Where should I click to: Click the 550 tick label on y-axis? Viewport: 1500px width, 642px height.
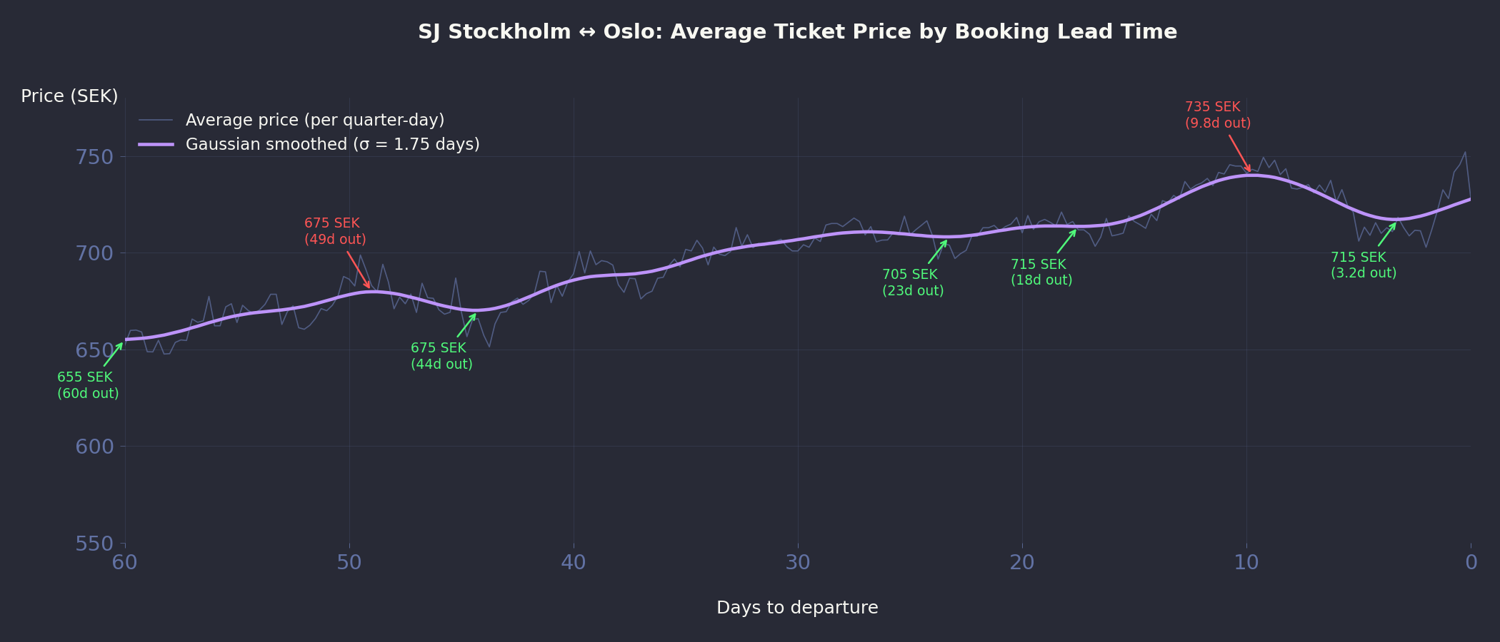click(94, 544)
